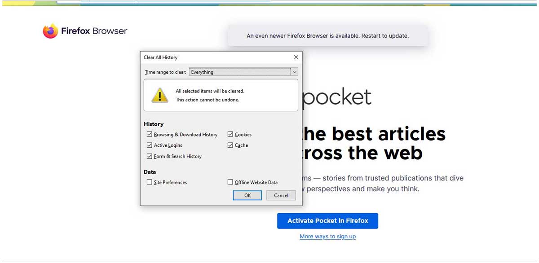Click Activate Pocket in Firefox button
The image size is (539, 263).
click(328, 221)
